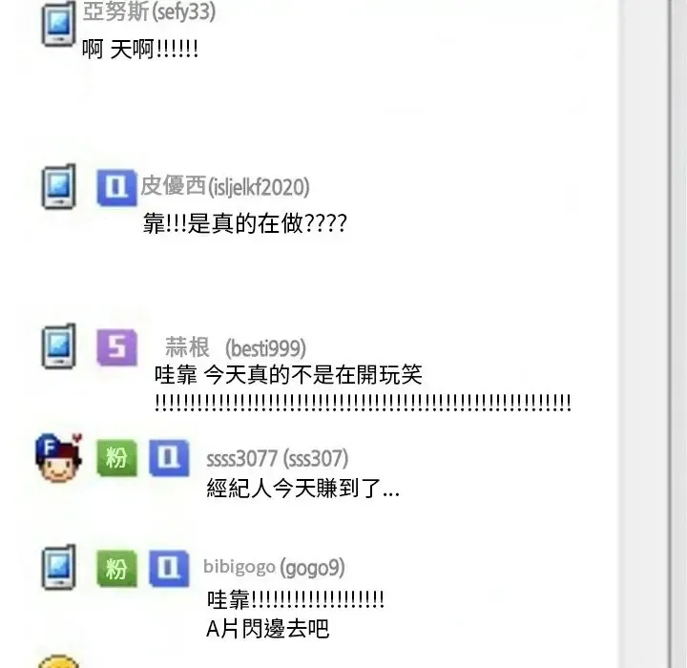This screenshot has width=687, height=668.
Task: Open the profile of 蒜根 (besti999)
Action: click(x=236, y=347)
